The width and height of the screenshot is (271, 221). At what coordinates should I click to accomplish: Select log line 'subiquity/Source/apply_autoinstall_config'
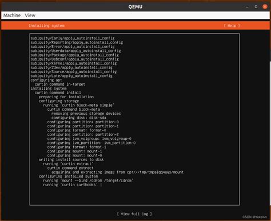74,72
